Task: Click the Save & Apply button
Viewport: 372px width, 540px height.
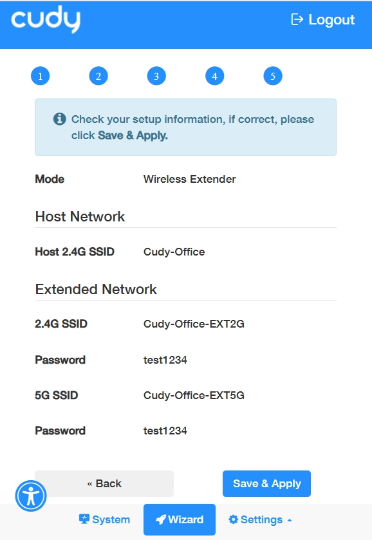Action: 266,483
